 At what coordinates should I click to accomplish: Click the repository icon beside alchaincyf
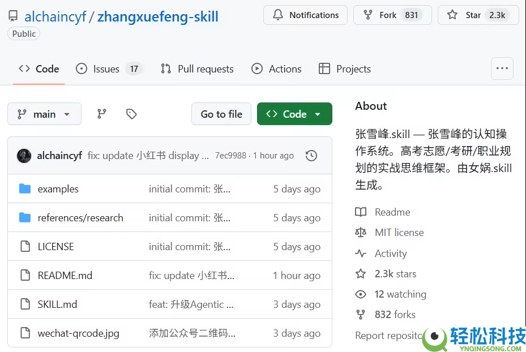pos(14,16)
